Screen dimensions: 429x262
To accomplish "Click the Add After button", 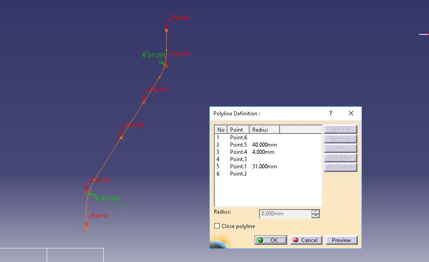I will pyautogui.click(x=340, y=158).
